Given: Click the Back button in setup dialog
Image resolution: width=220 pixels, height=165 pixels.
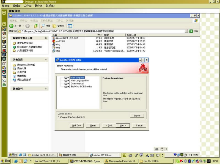Looking at the screenshot, I should coord(109,126).
